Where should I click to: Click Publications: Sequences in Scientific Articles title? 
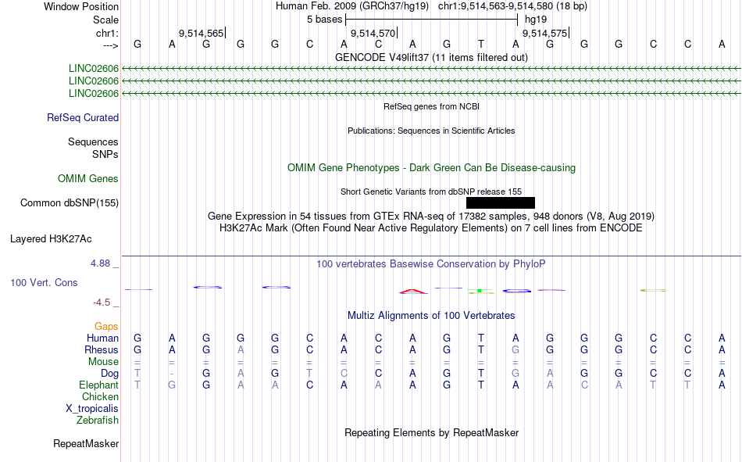431,131
